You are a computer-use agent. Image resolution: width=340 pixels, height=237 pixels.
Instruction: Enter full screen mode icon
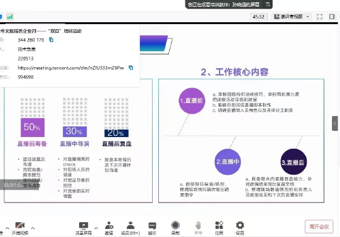point(320,17)
